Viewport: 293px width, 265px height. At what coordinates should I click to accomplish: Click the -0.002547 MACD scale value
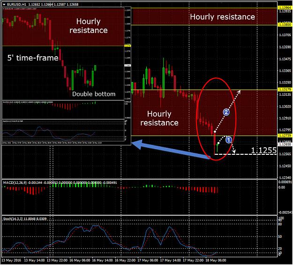(285, 212)
